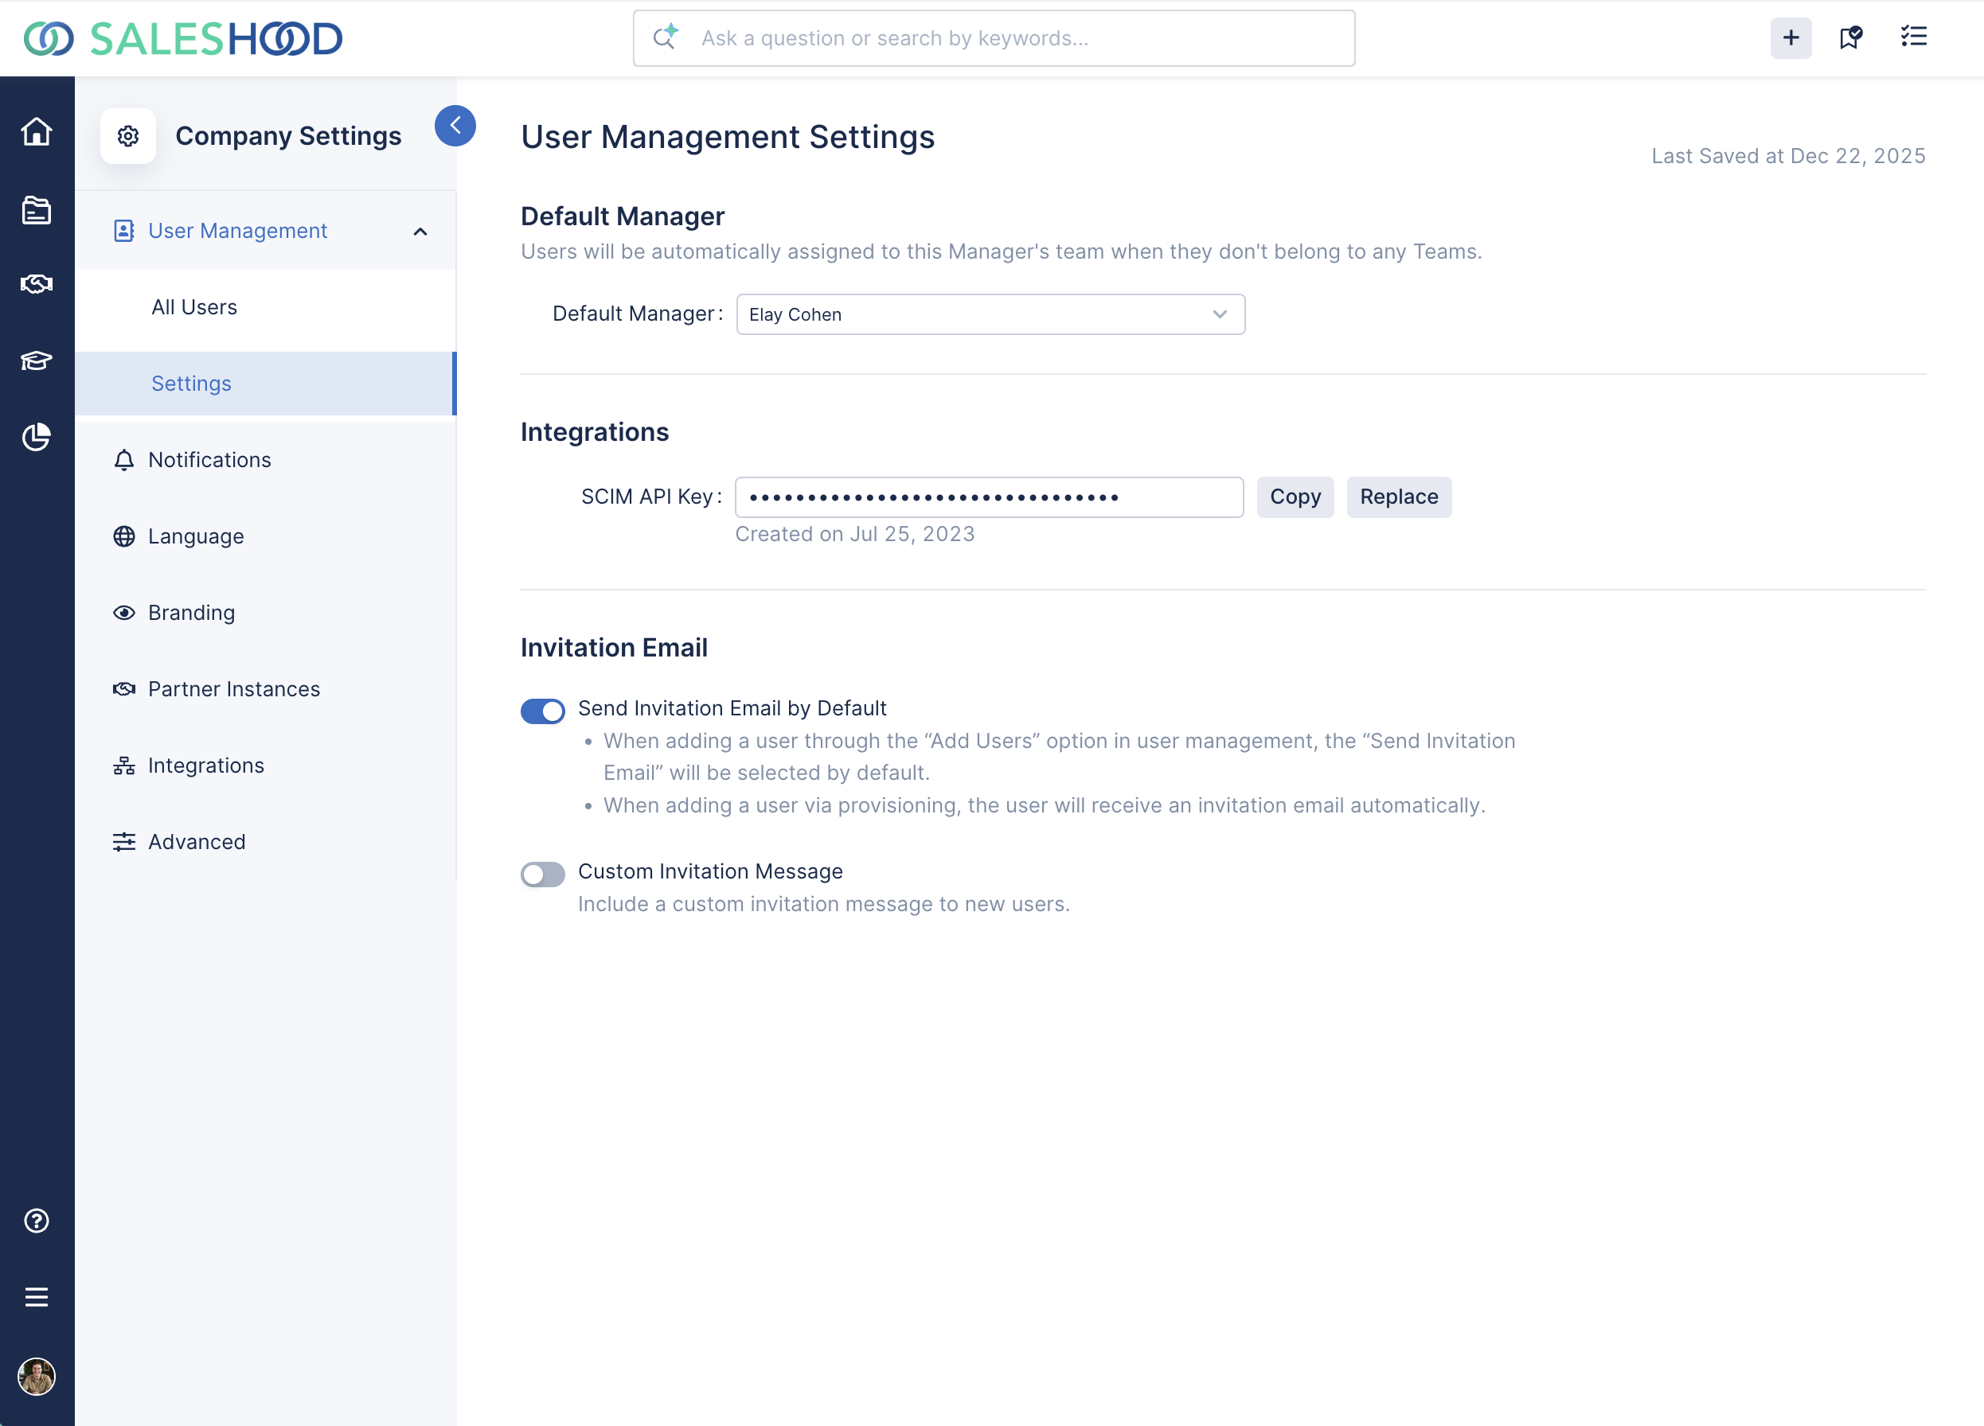Collapse the Company Settings panel arrow

pos(455,125)
